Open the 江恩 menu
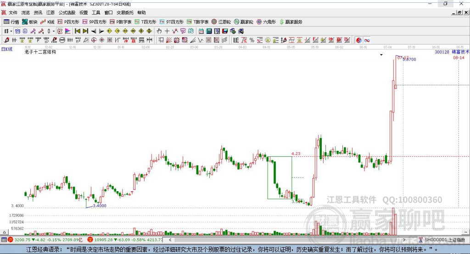 point(50,12)
